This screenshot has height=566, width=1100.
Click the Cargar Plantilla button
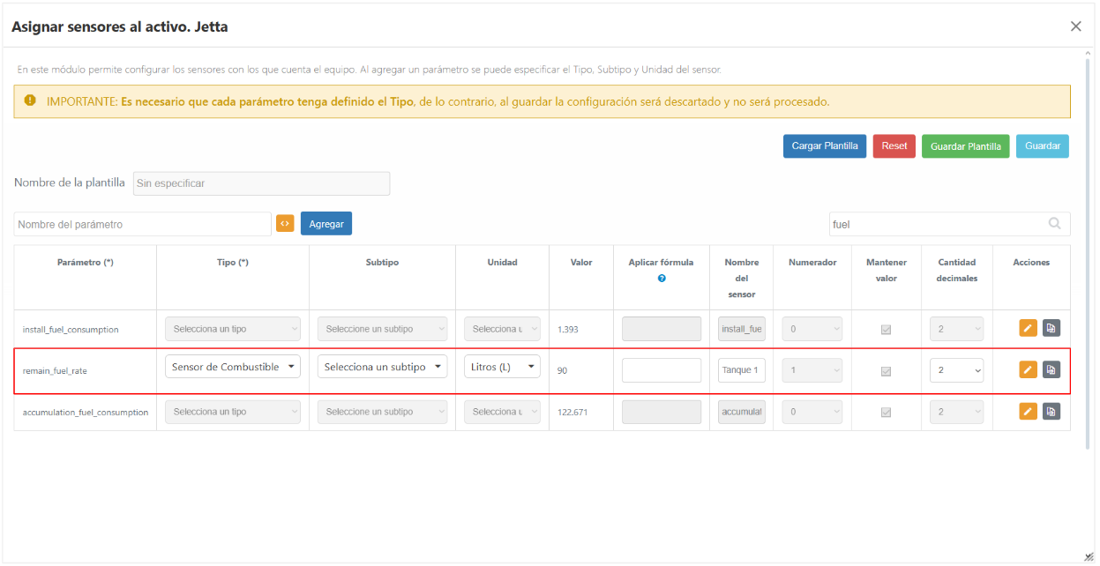(x=825, y=146)
